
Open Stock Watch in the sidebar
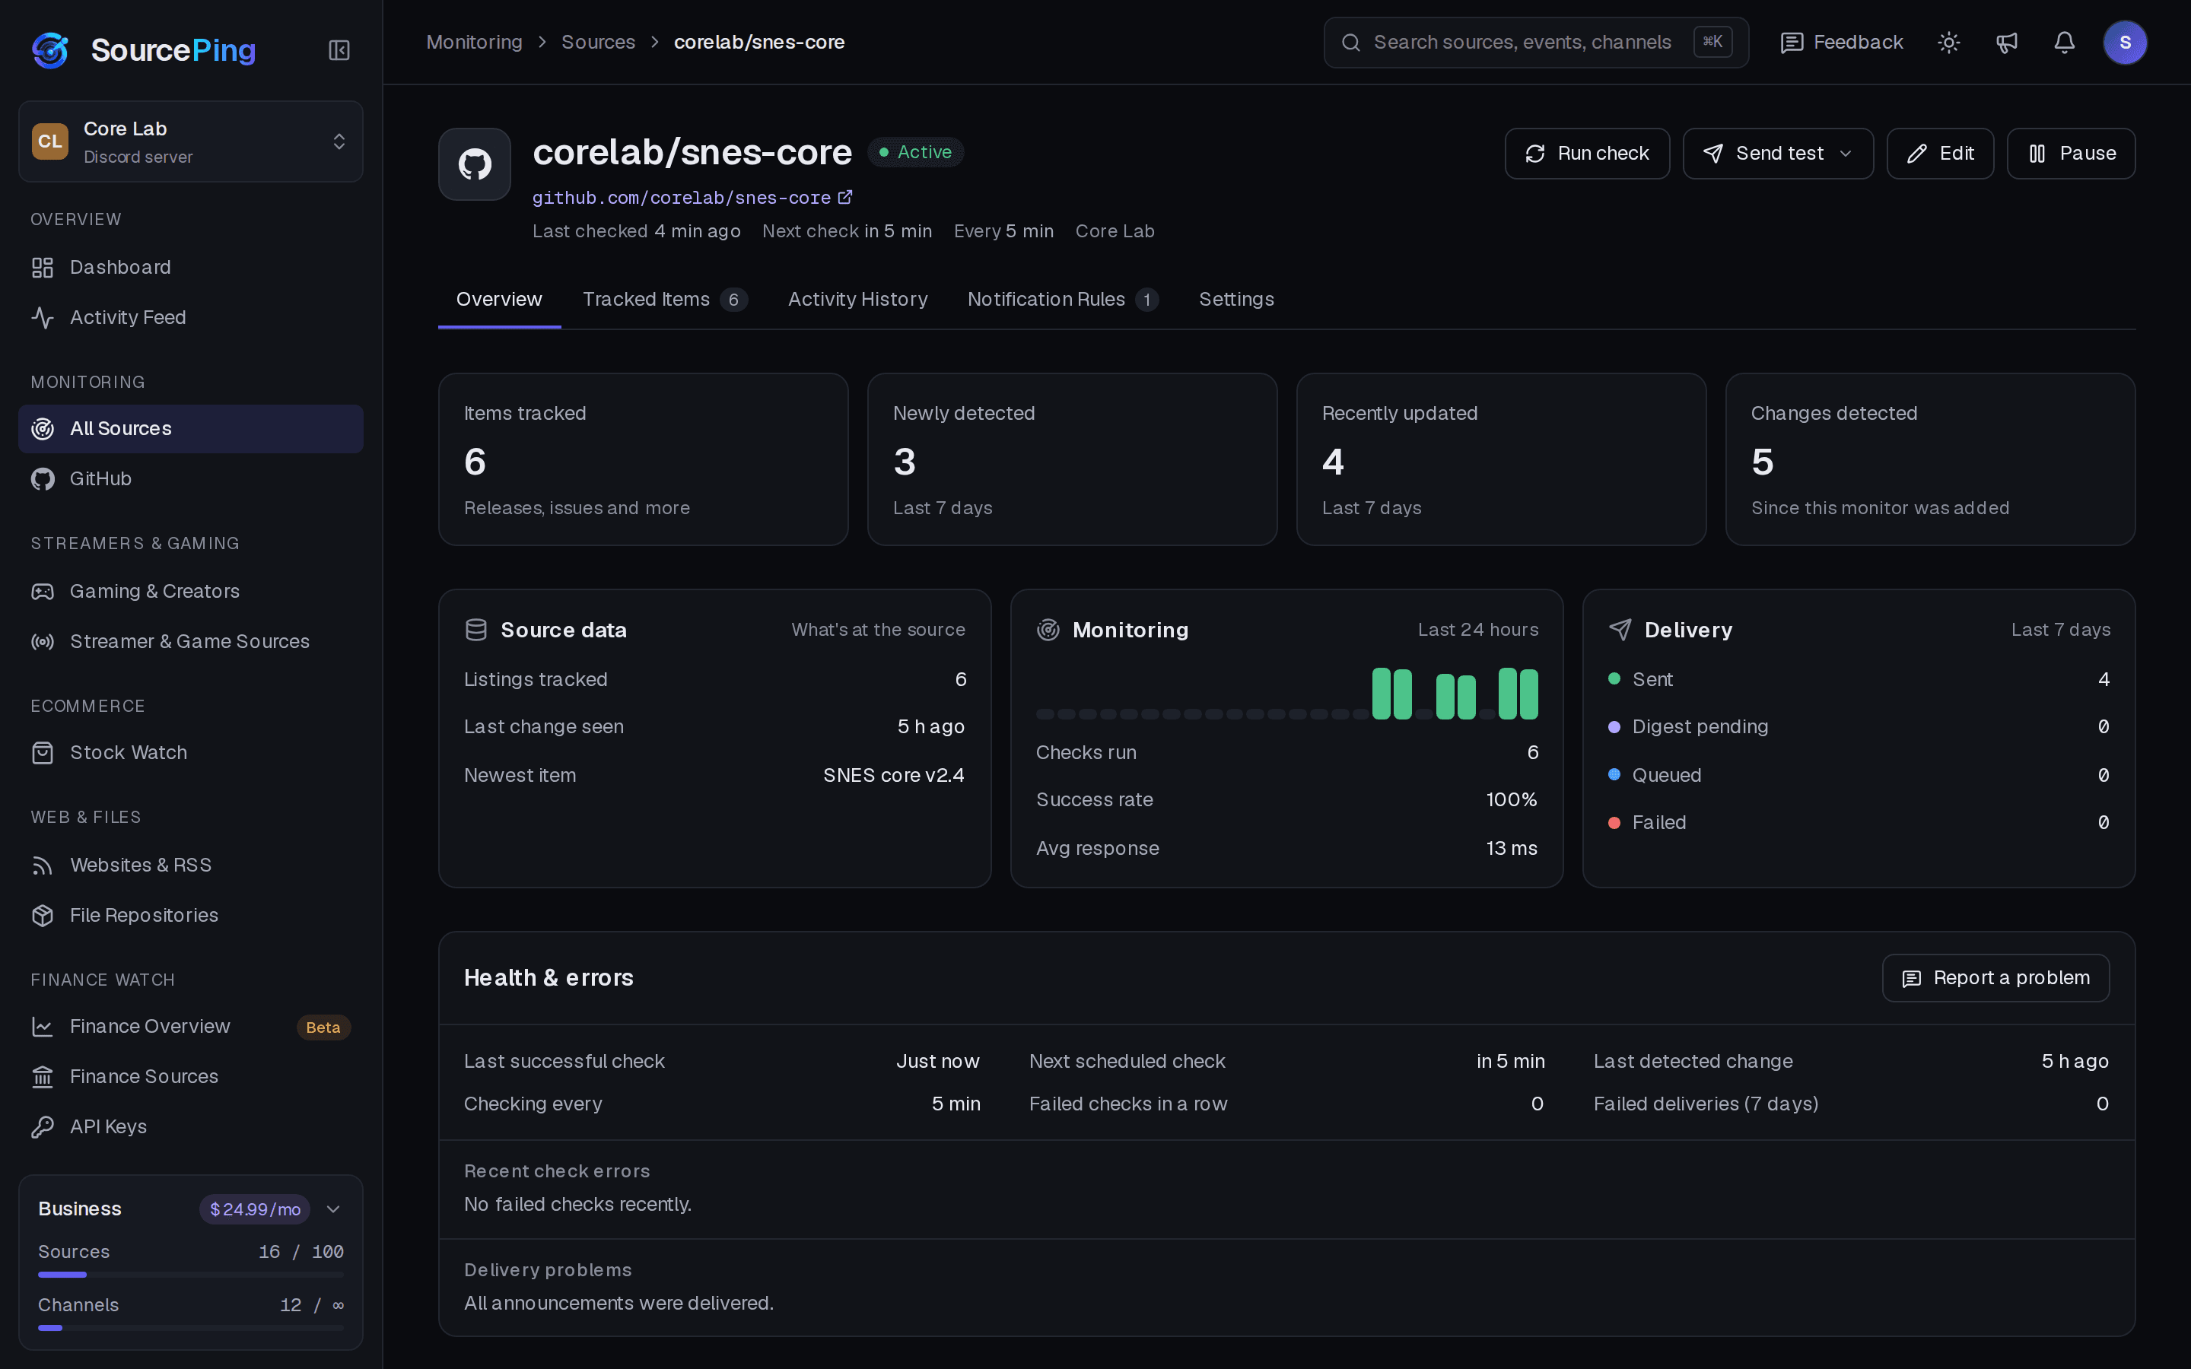[x=191, y=752]
